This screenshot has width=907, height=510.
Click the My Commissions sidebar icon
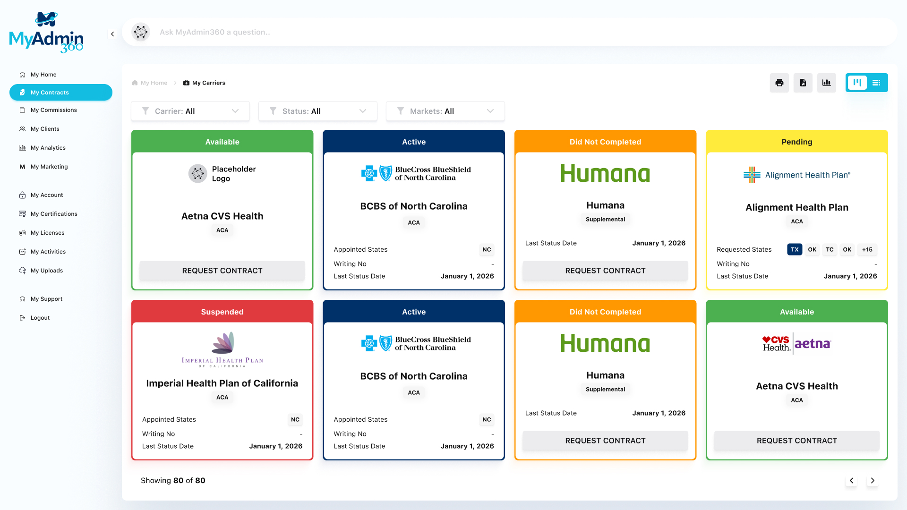23,110
